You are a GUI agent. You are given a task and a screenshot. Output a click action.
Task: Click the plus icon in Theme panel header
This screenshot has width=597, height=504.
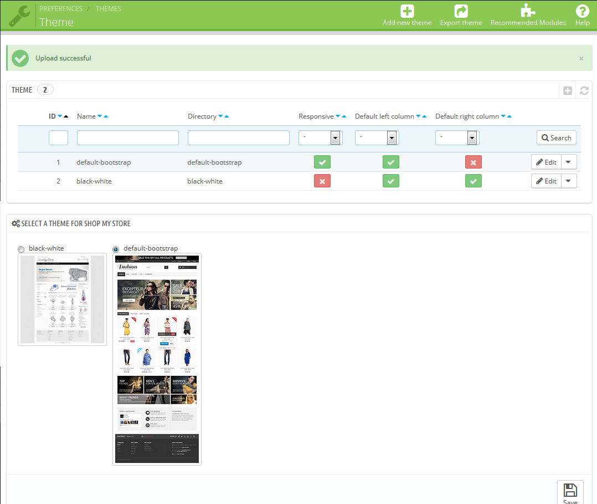pos(568,90)
